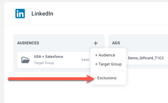Click the folder icon beside USA + Salesforce
The width and height of the screenshot is (168, 103).
point(25,60)
